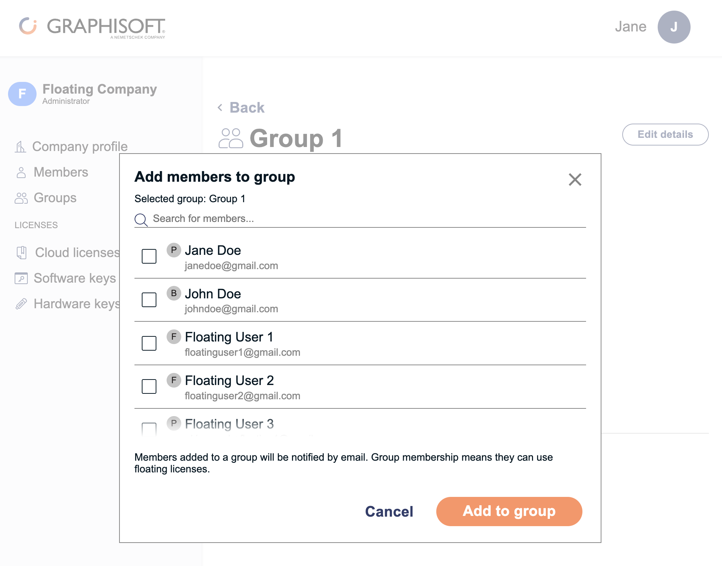Click the Floating Company avatar circle
The width and height of the screenshot is (722, 566).
(22, 94)
